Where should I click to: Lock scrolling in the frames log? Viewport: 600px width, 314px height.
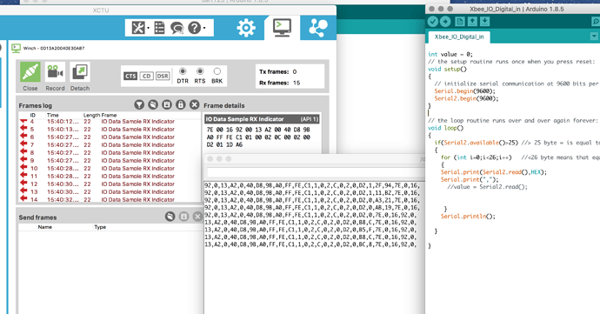click(181, 104)
